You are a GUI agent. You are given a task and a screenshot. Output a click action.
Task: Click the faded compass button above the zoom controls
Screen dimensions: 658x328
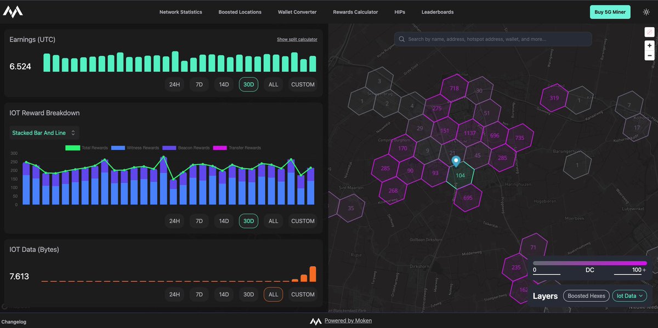point(649,32)
